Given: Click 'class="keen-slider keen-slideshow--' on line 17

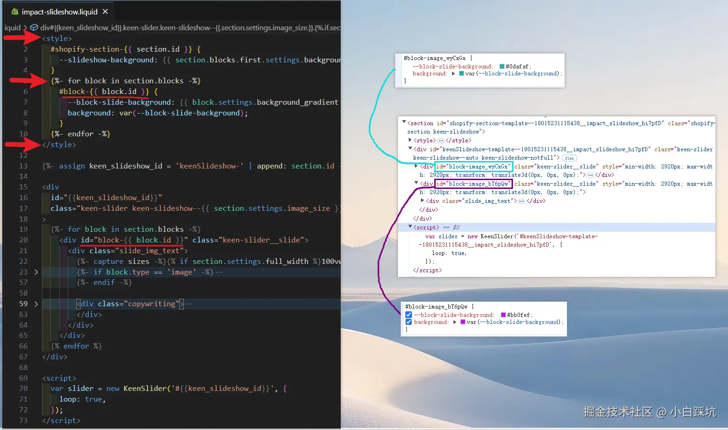Looking at the screenshot, I should coord(126,208).
